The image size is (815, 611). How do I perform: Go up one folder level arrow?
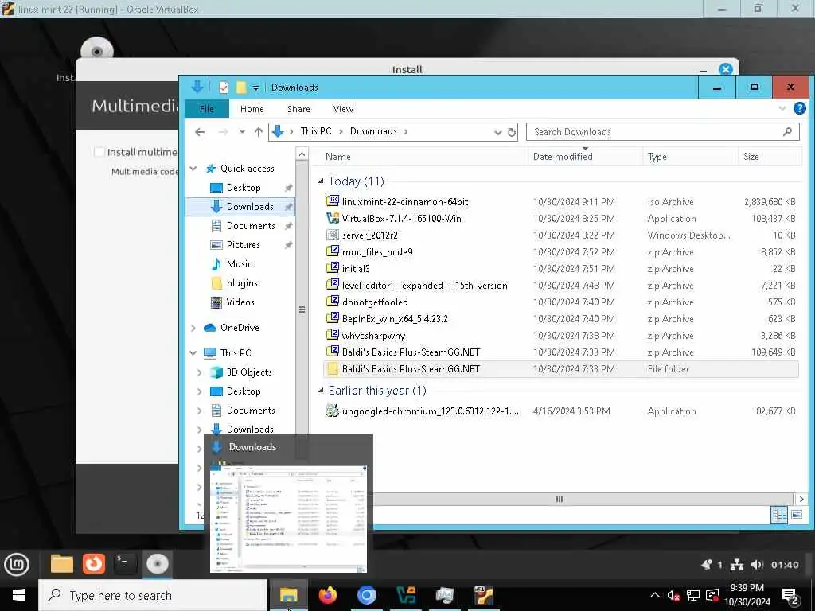[x=259, y=132]
